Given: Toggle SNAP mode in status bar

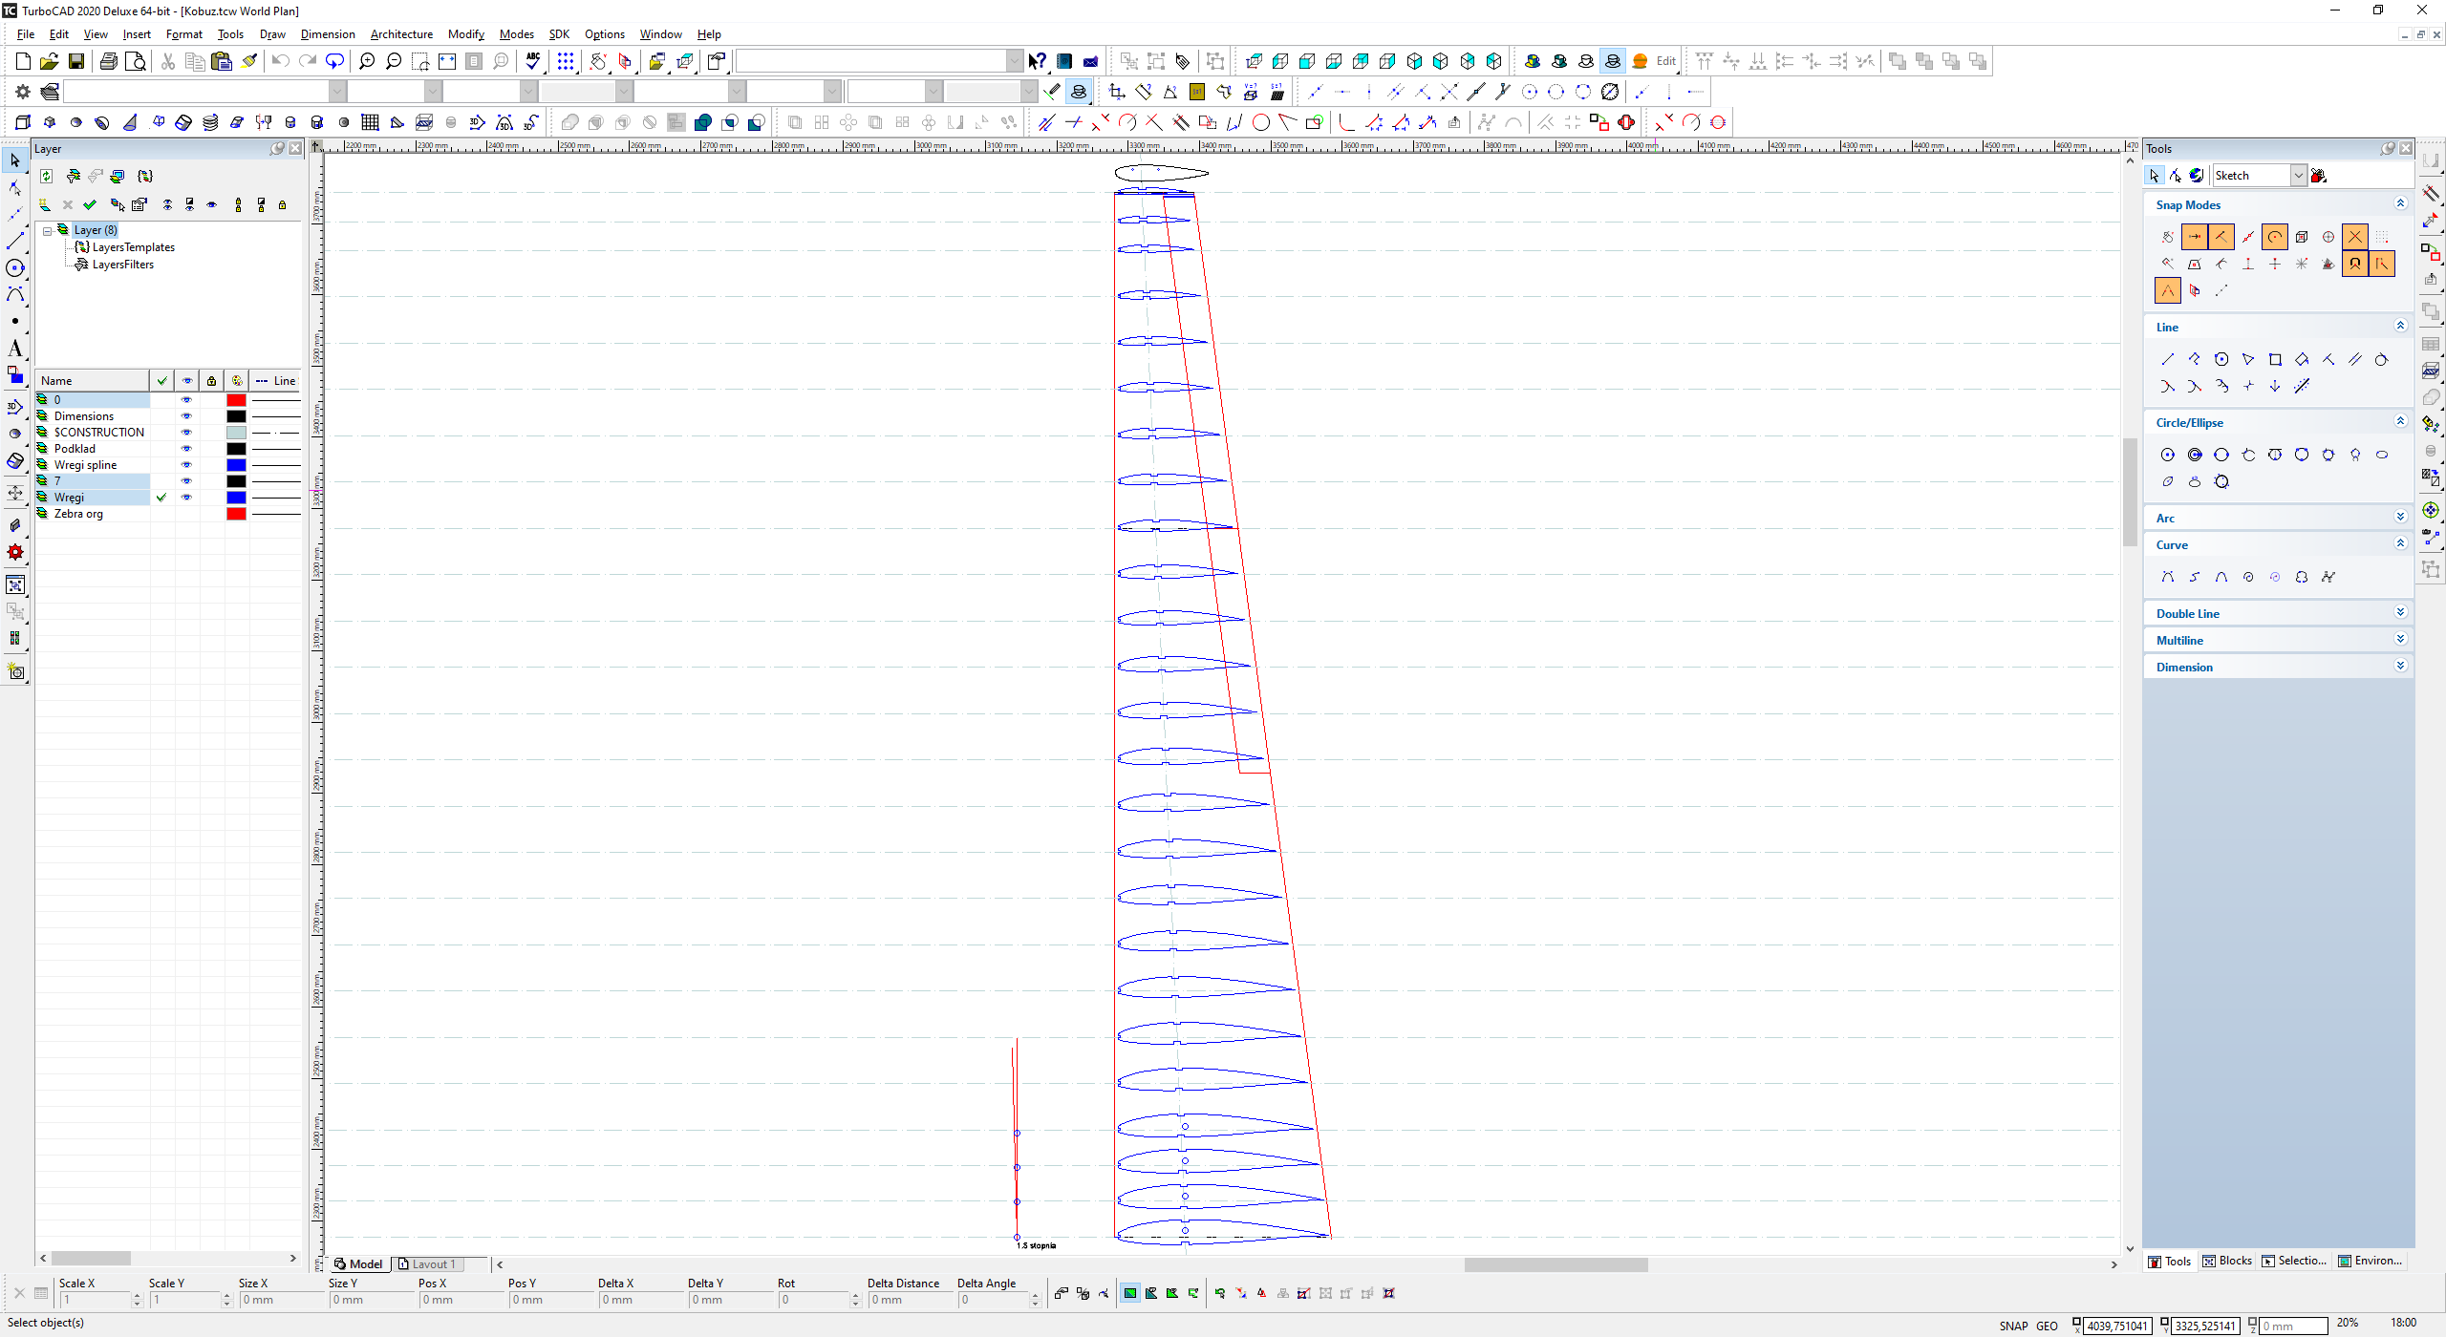Looking at the screenshot, I should 2013,1326.
